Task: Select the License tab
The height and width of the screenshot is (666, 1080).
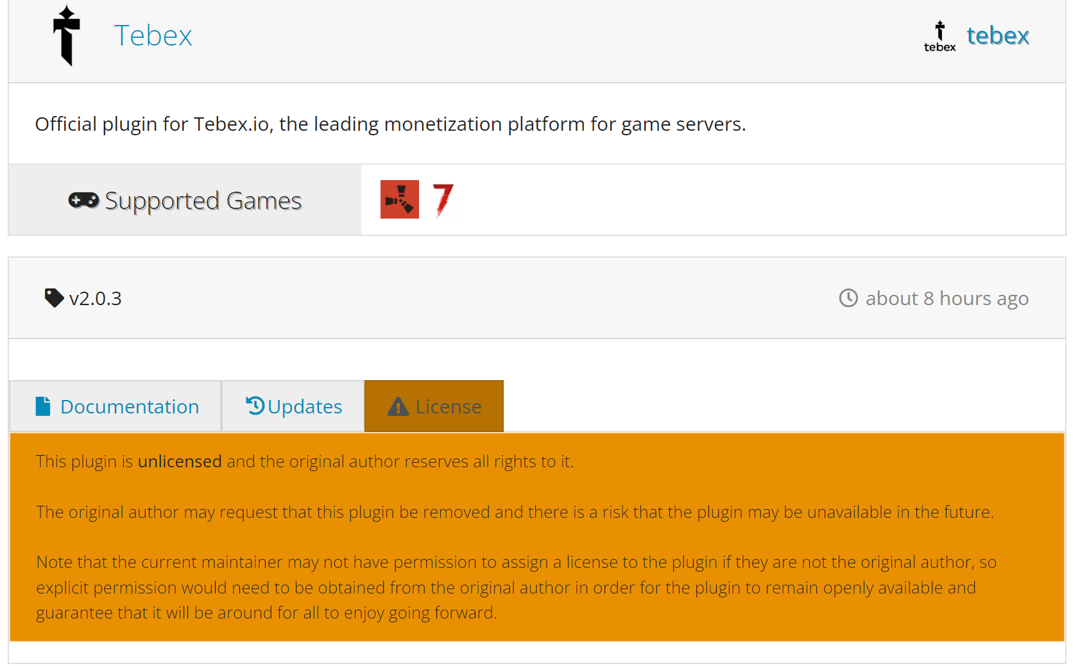Action: tap(448, 406)
